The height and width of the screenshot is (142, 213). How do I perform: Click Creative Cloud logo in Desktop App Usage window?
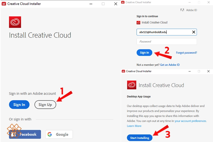point(132,85)
